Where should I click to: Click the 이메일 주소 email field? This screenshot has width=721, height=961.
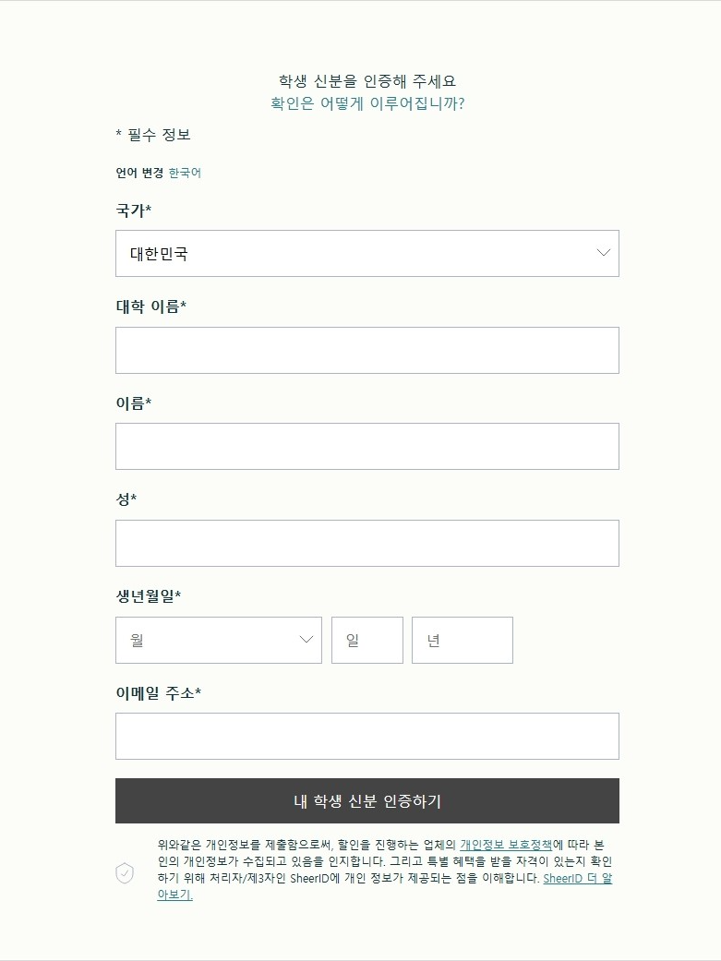click(367, 736)
